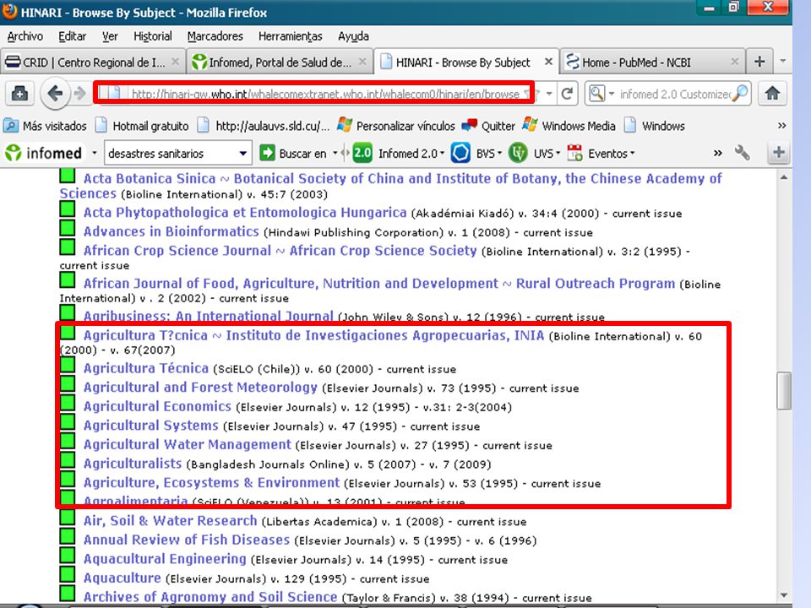This screenshot has height=608, width=811.
Task: Click the green box beside Acta Botanica Sinica
Action: [68, 176]
